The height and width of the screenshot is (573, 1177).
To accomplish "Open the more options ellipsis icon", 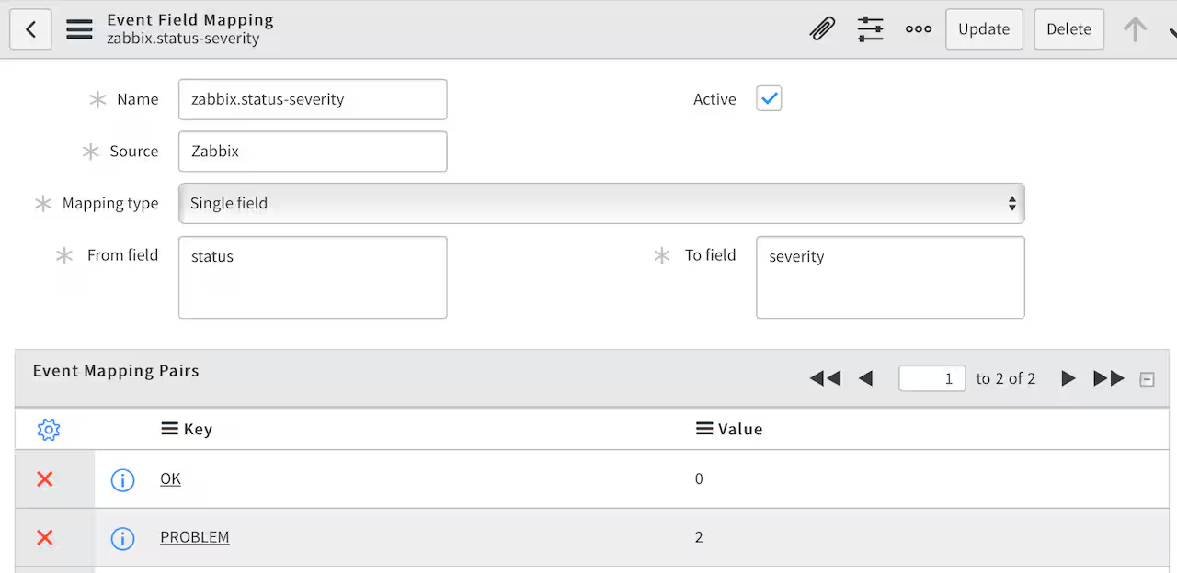I will [x=919, y=29].
